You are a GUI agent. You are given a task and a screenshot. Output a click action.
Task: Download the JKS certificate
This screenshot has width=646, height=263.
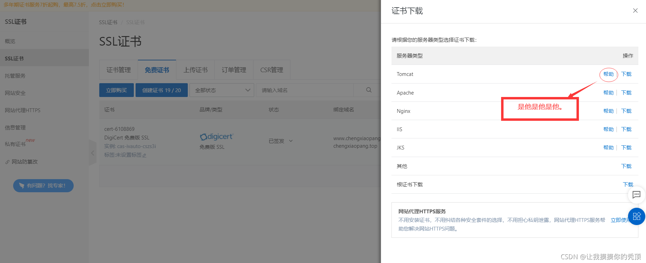(626, 148)
